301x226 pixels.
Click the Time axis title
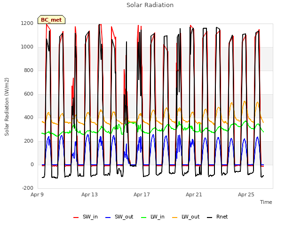coord(266,202)
